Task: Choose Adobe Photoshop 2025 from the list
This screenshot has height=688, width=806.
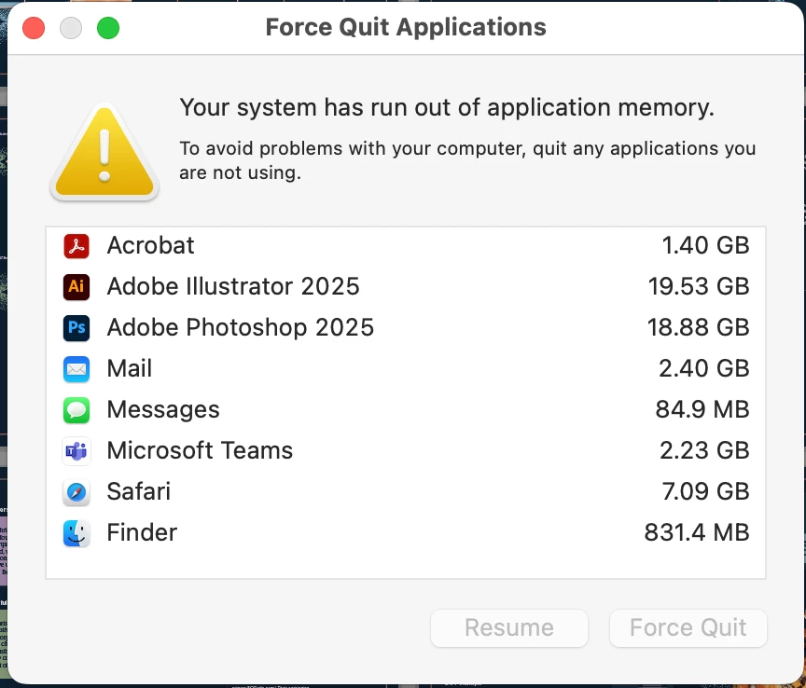Action: pos(241,328)
